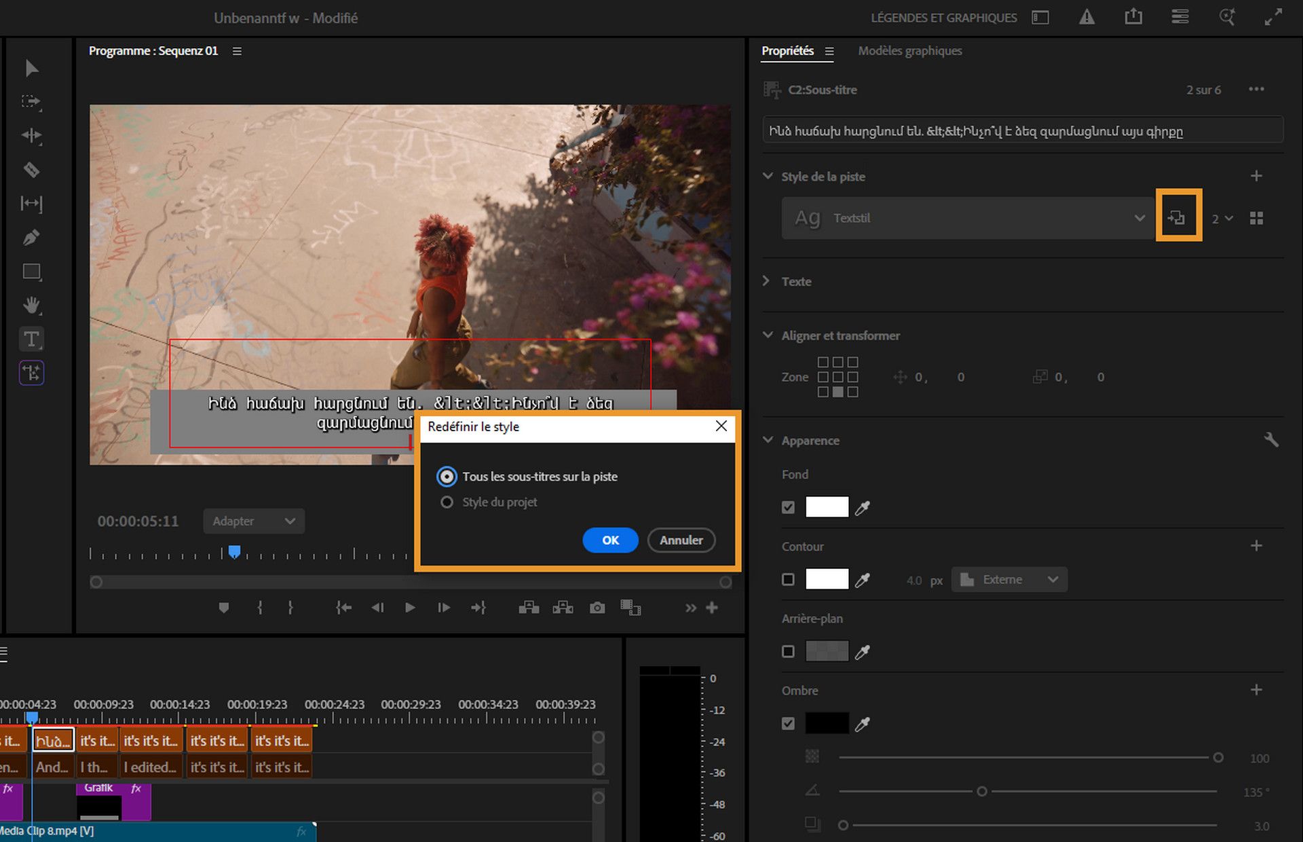The height and width of the screenshot is (842, 1303).
Task: Select the Rectangle tool
Action: click(31, 271)
